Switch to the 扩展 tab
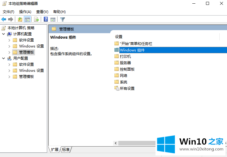 [x=55, y=149]
